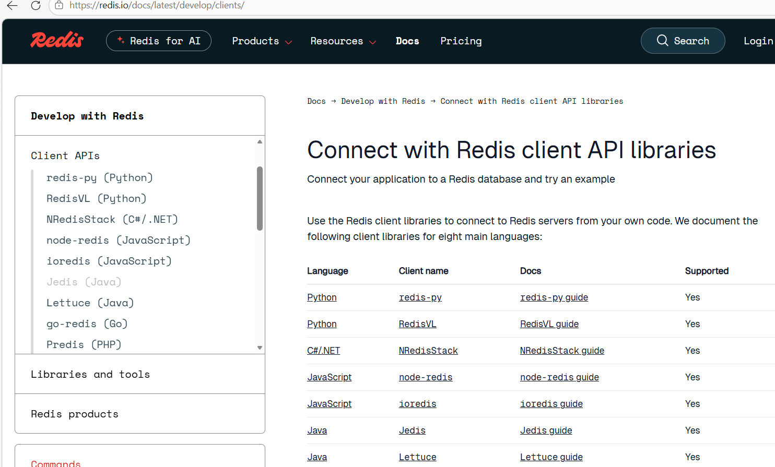Open the Jedis guide link
Viewport: 775px width, 467px height.
point(546,430)
